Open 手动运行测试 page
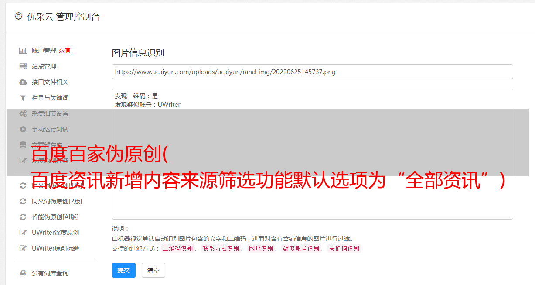This screenshot has height=285, width=535. click(x=50, y=129)
